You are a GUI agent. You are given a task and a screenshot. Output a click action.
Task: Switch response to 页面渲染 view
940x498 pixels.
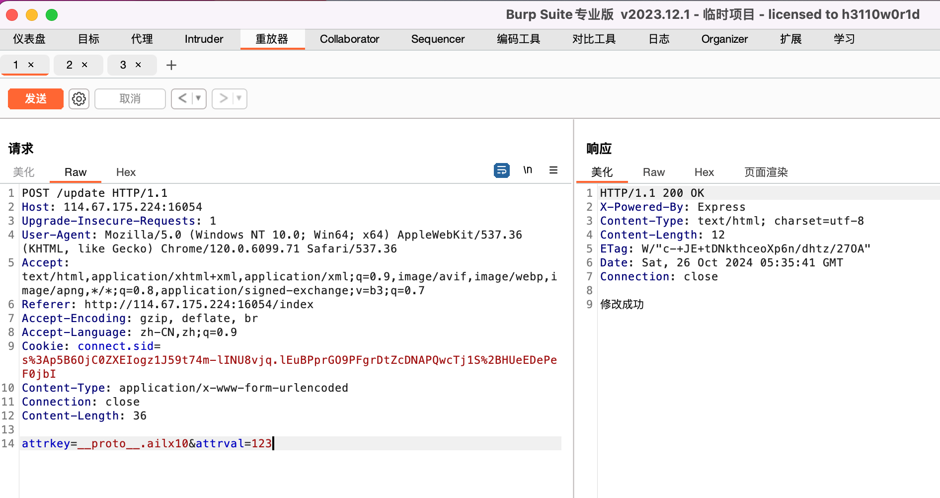(765, 172)
